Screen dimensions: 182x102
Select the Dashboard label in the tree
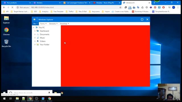click(44, 31)
